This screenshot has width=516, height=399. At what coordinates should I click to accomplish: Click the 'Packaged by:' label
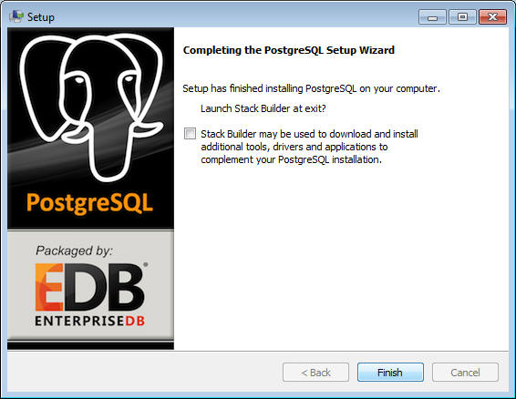(x=74, y=251)
